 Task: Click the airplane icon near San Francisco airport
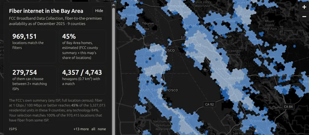tap(139, 131)
